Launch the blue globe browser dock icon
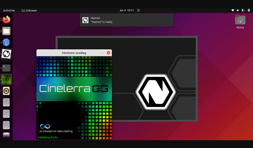The height and width of the screenshot is (148, 253). coord(6,42)
